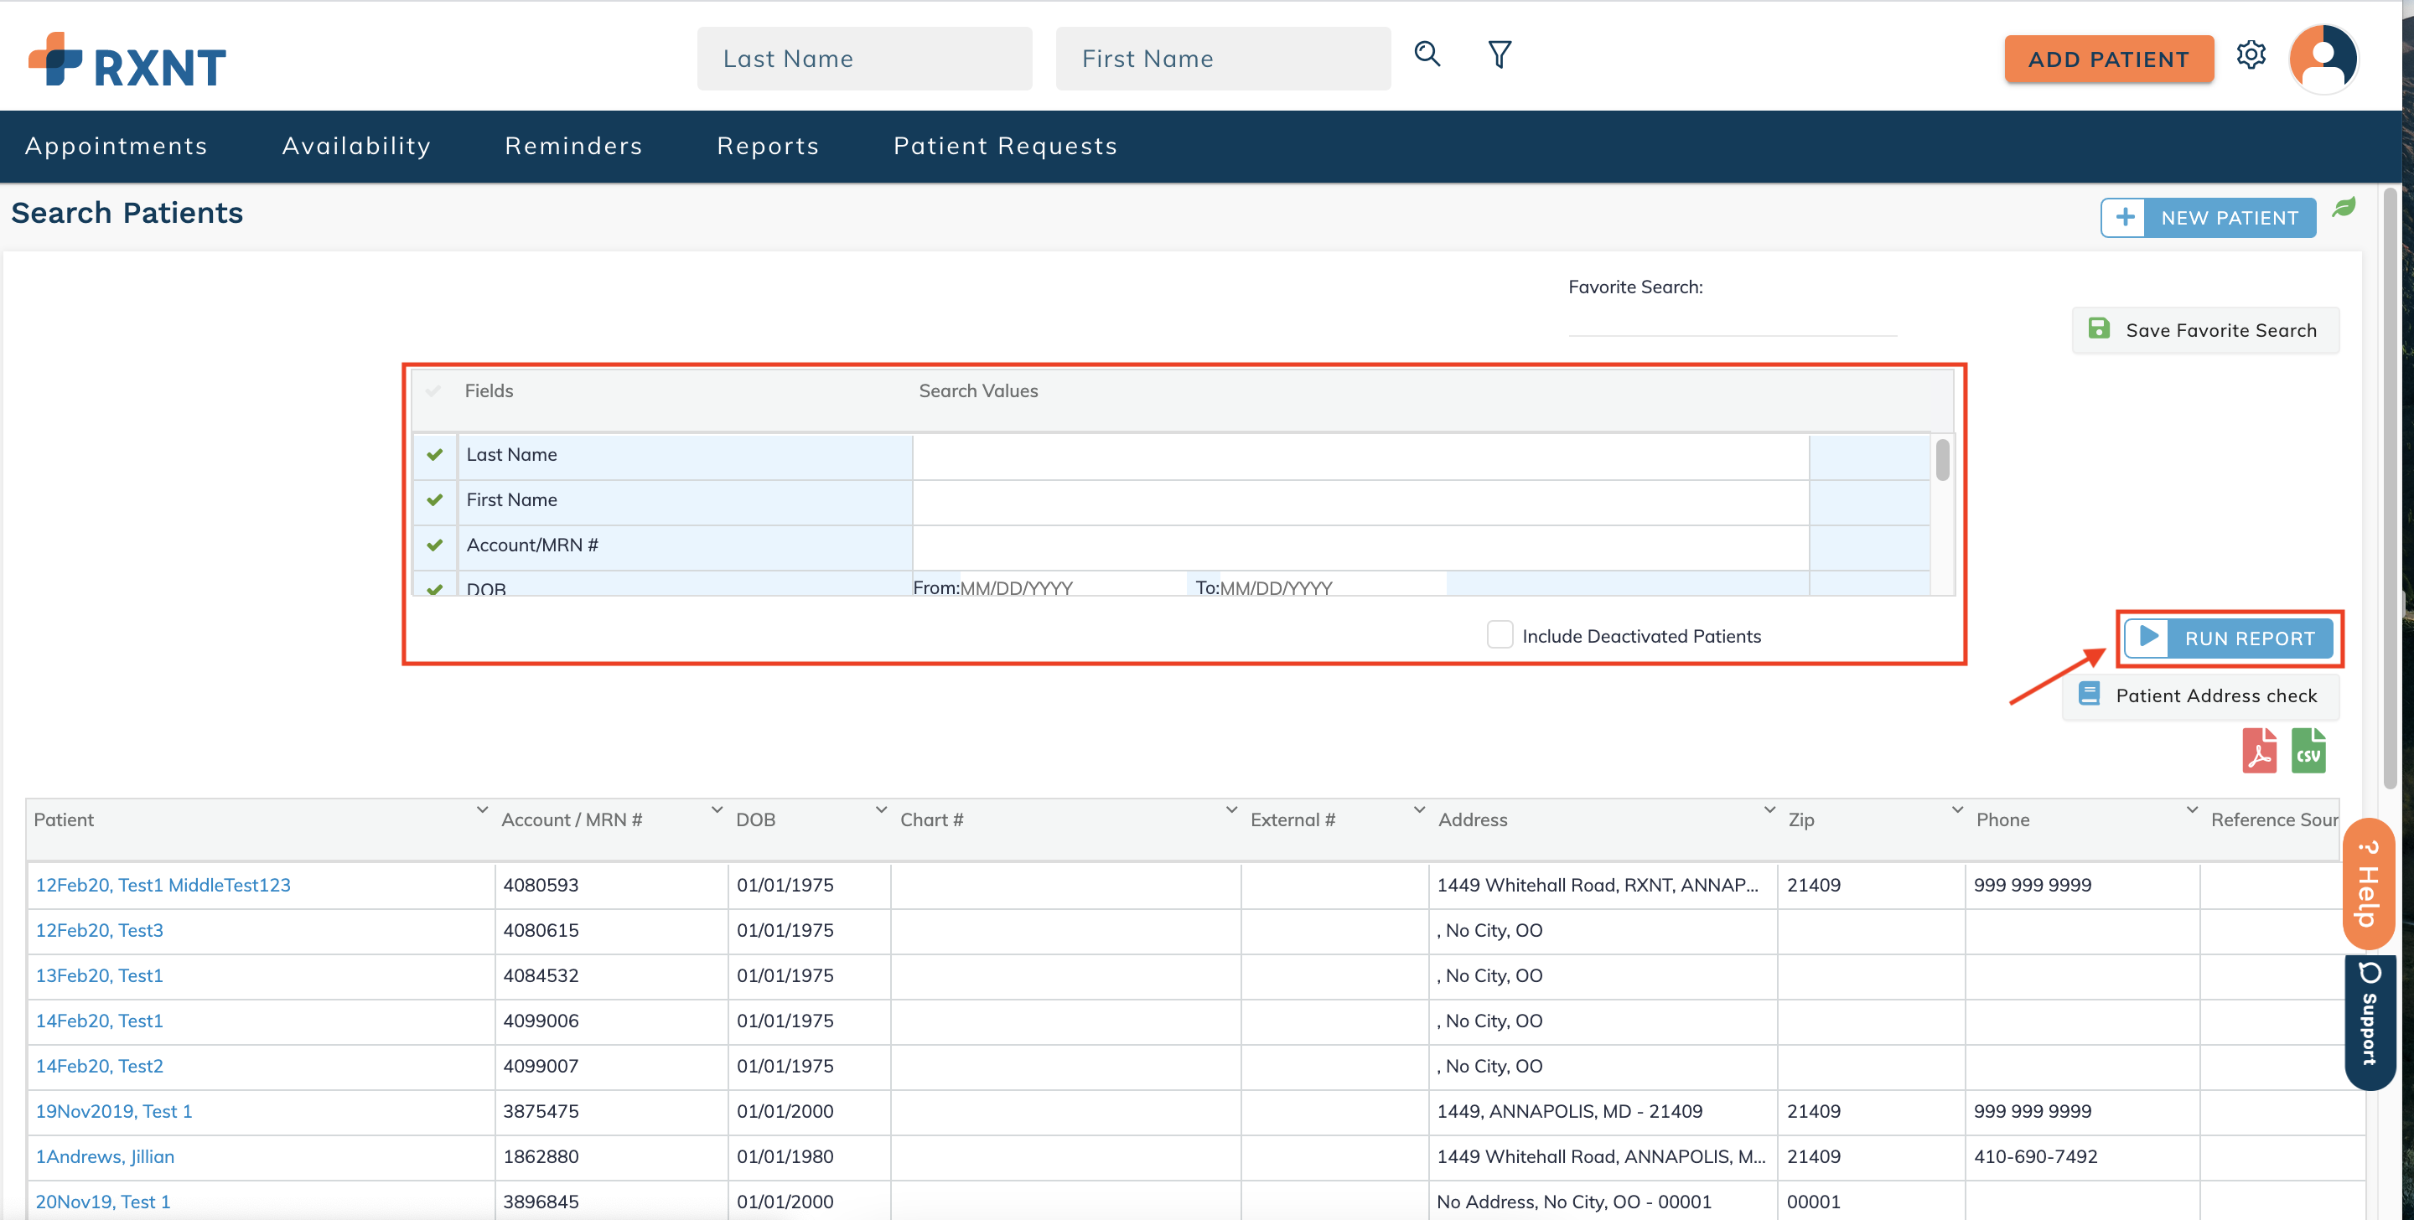The width and height of the screenshot is (2414, 1220).
Task: Open patient 19Nov2019, Test 1
Action: click(114, 1111)
